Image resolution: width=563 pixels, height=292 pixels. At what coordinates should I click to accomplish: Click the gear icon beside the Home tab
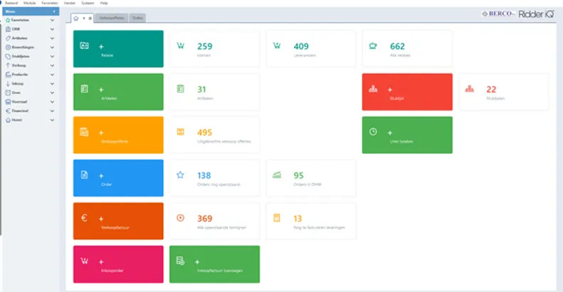click(x=90, y=18)
